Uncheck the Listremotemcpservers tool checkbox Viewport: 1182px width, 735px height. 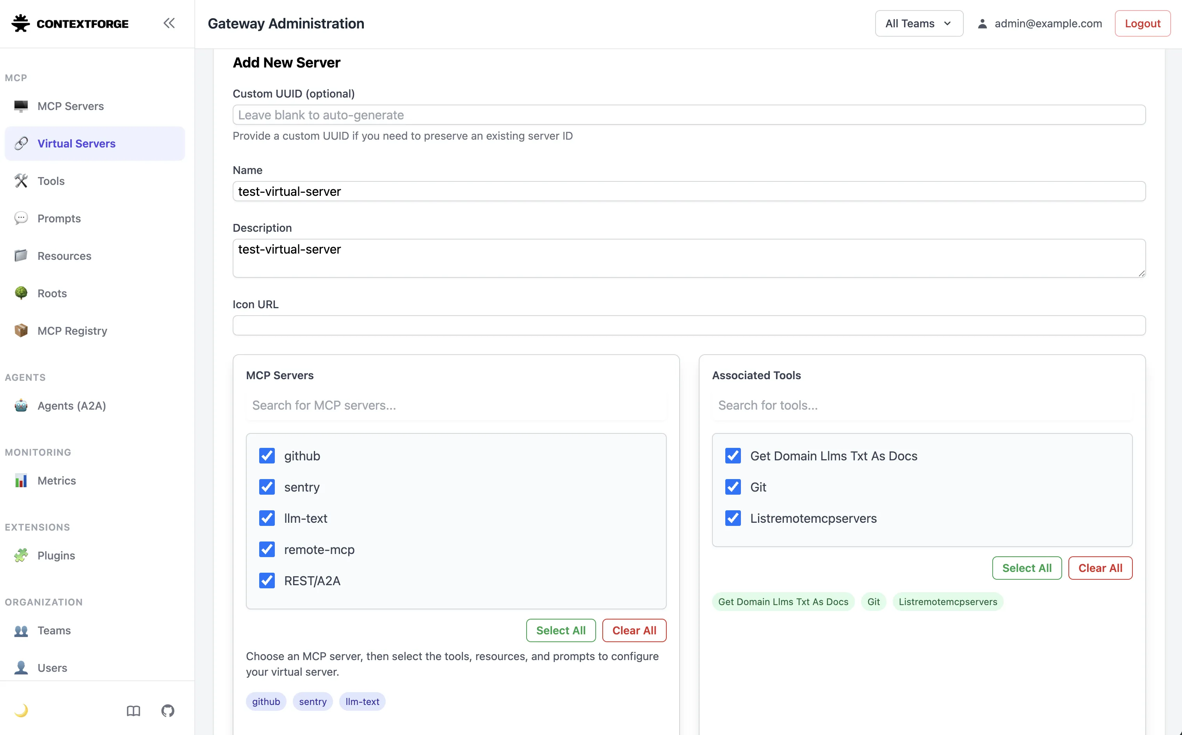733,518
